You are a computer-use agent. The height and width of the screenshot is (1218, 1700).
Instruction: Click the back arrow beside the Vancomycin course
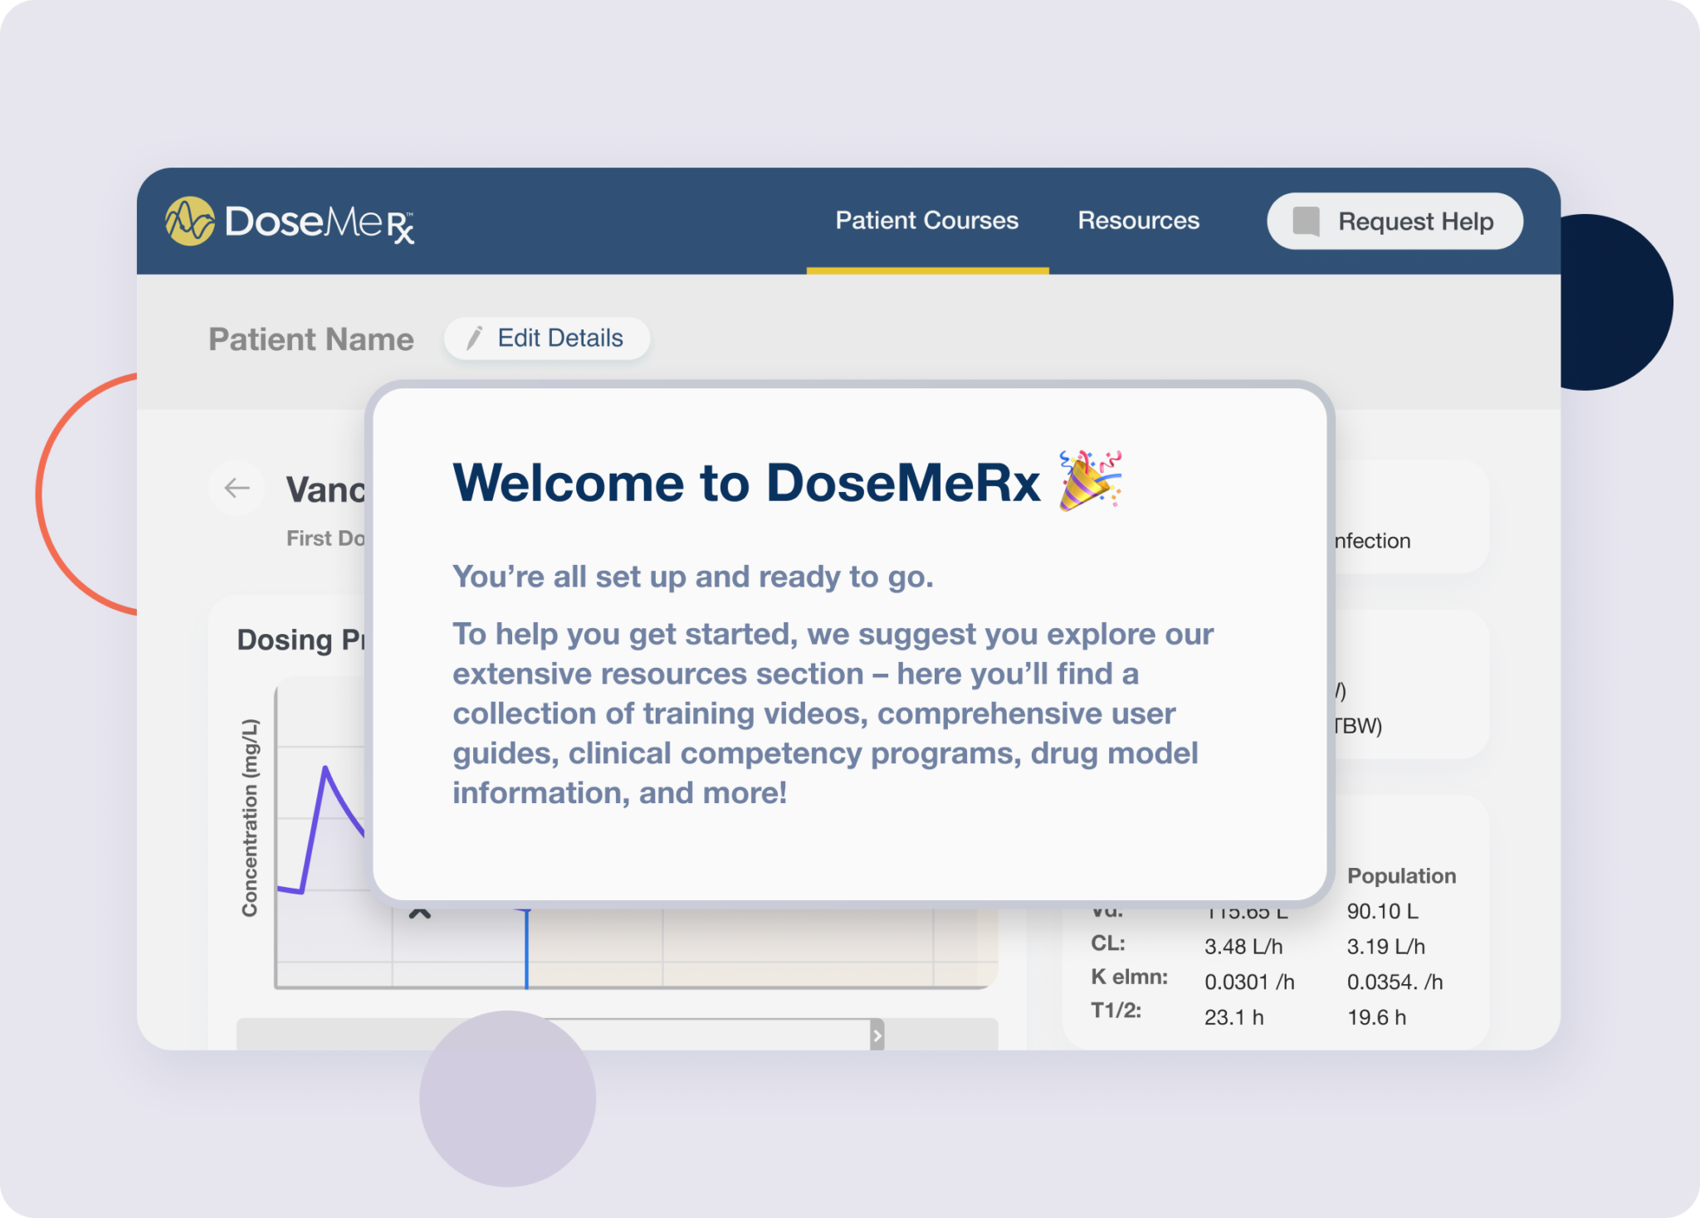click(237, 489)
